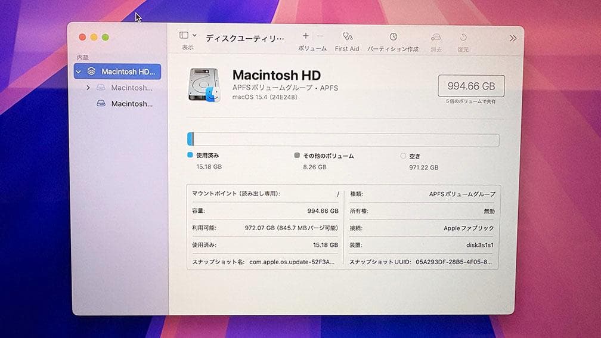Click the stacked layers volume group icon
The image size is (601, 338).
coord(91,72)
